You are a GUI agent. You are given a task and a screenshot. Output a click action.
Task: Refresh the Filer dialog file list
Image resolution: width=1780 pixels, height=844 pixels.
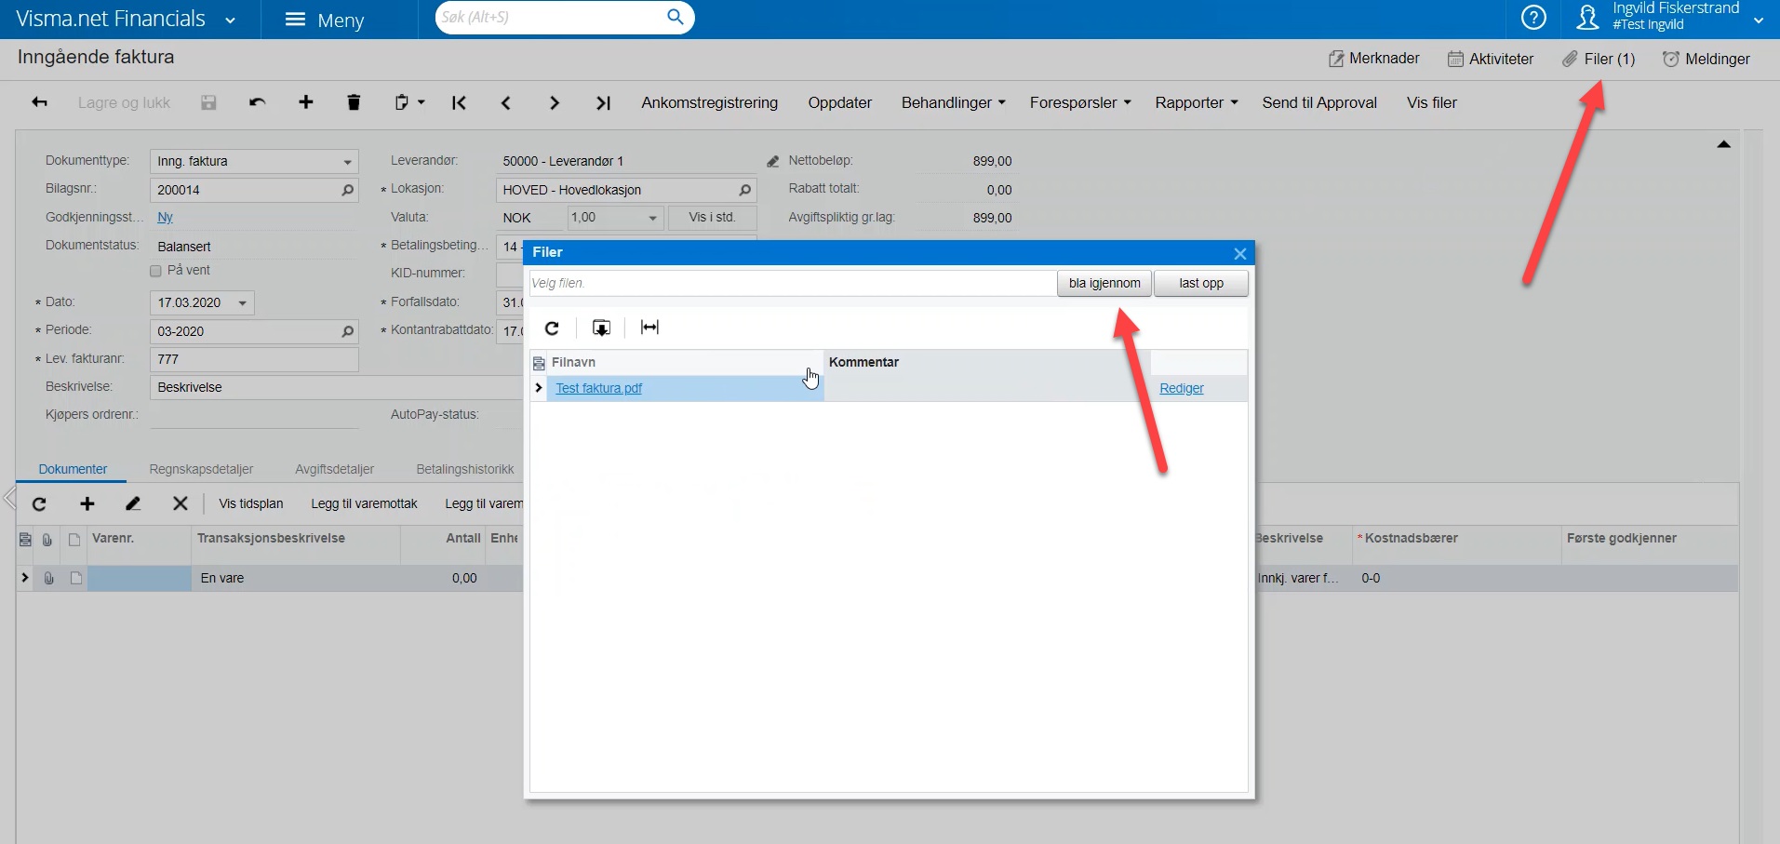(552, 328)
